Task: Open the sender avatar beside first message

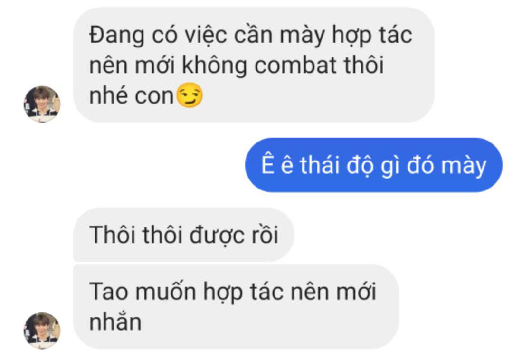Action: 42,104
